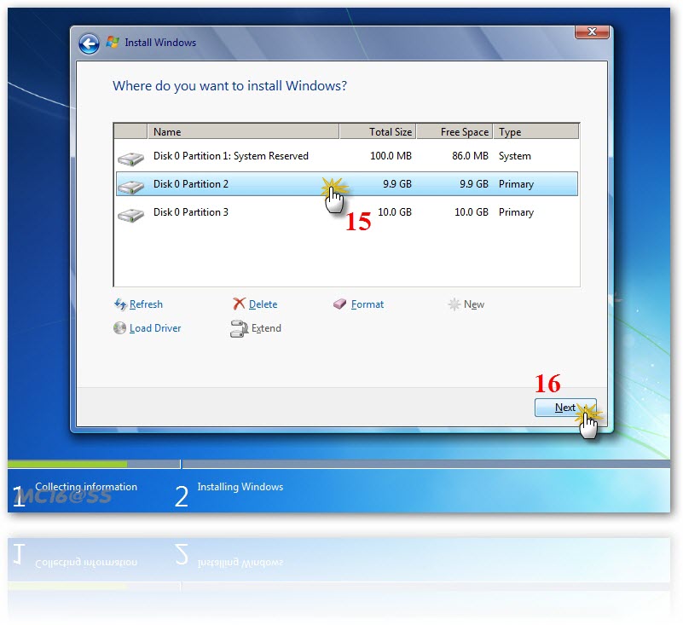
Task: Click Partition 3's 10.0 GB free space
Action: click(472, 212)
